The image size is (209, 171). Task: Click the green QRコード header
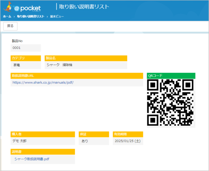[x=171, y=76]
